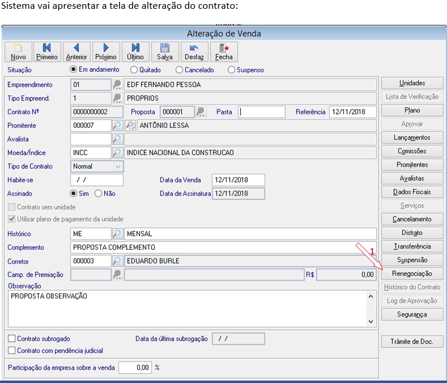Search Avalista using the magnifier icon
Viewport: 447px width, 383px height.
tap(117, 139)
